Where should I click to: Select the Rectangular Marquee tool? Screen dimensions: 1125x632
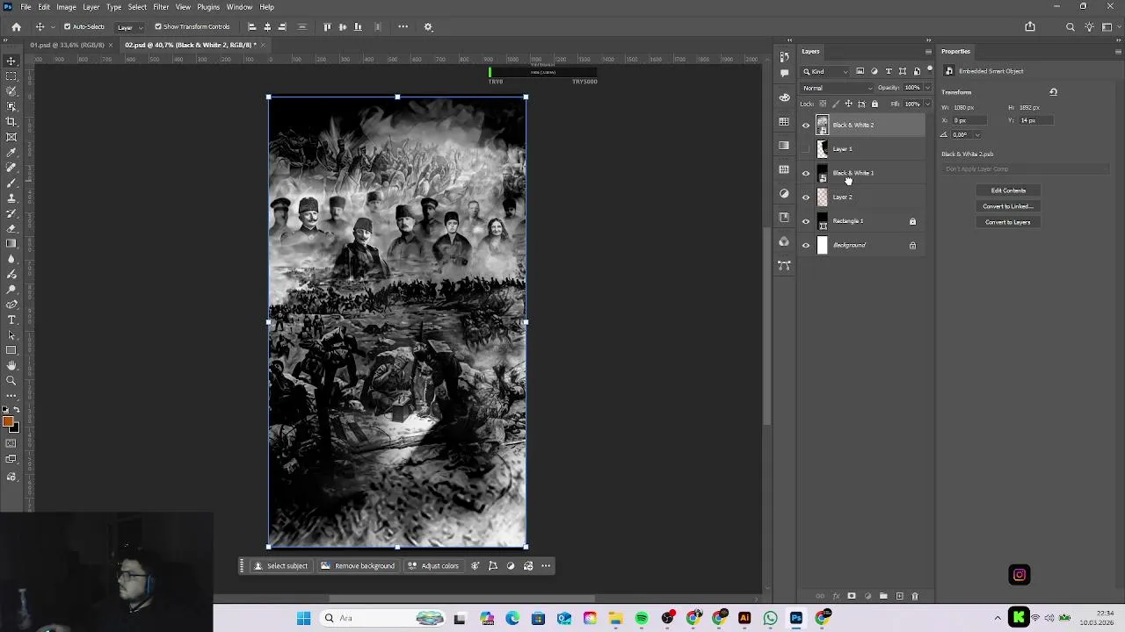pos(11,76)
